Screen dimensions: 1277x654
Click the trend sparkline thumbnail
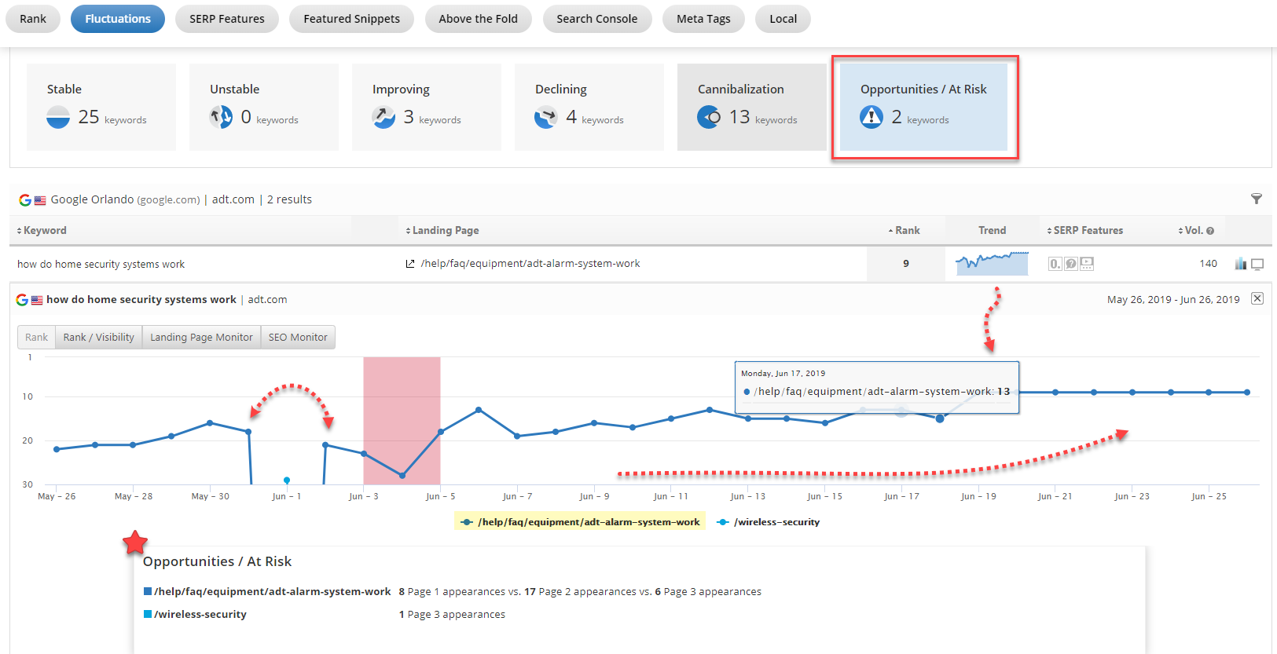(992, 264)
